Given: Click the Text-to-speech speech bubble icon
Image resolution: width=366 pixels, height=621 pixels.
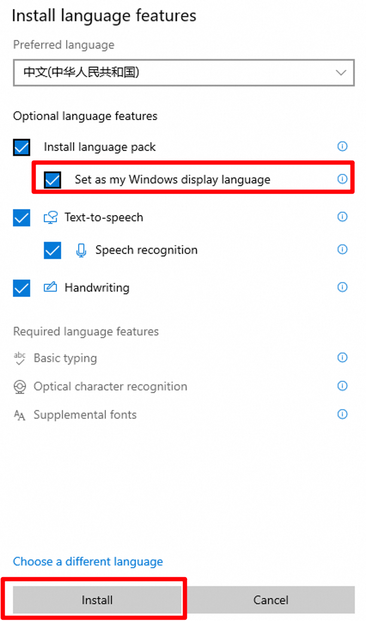Looking at the screenshot, I should [x=50, y=218].
